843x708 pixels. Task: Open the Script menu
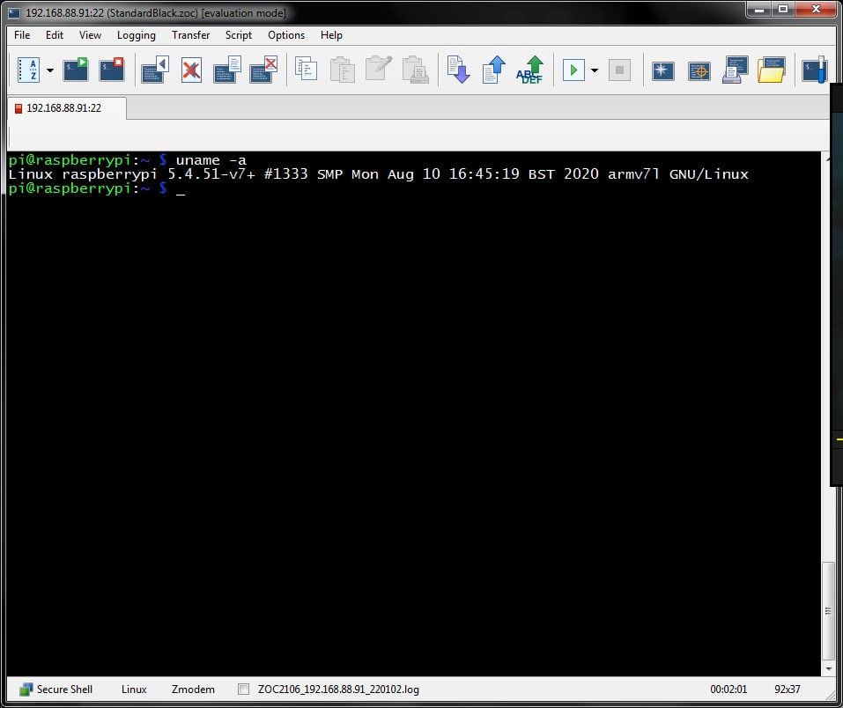click(x=238, y=35)
